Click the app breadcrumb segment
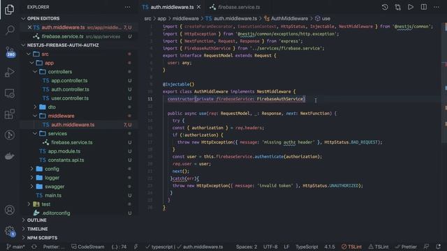This screenshot has height=251, width=447. [161, 19]
